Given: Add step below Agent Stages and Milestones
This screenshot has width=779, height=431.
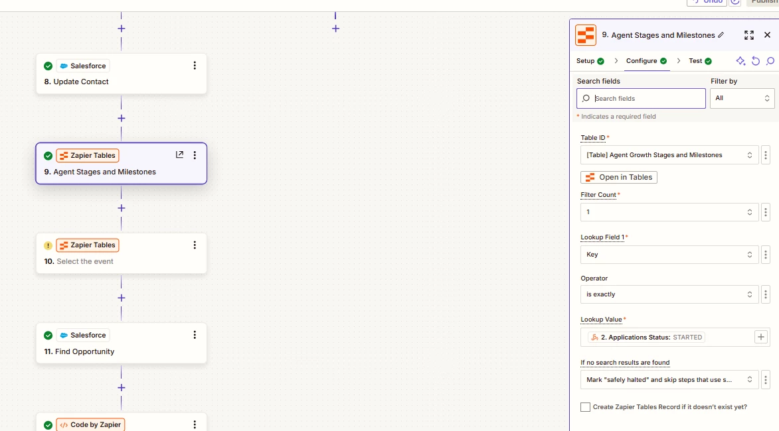Looking at the screenshot, I should click(122, 208).
